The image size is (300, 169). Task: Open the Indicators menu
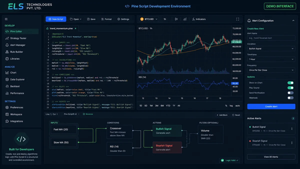click(199, 19)
